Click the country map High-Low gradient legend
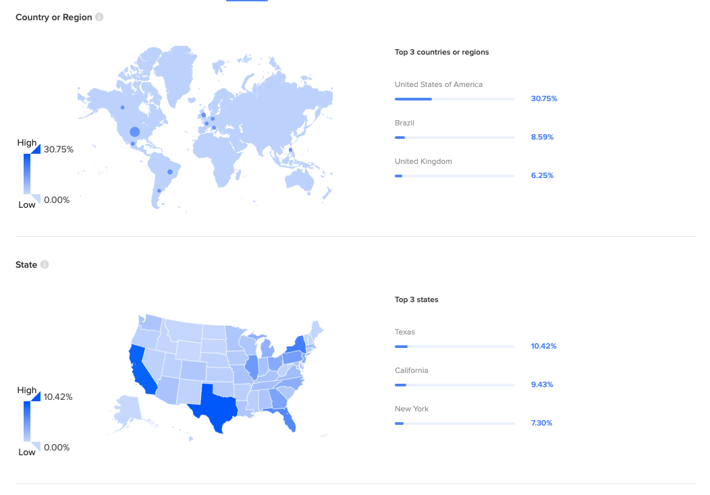710x495 pixels. 27,173
